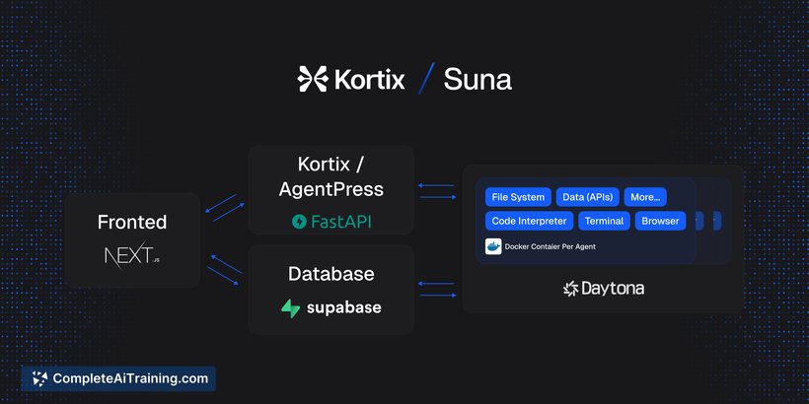The height and width of the screenshot is (404, 809).
Task: Click the Next.js logo
Action: pyautogui.click(x=132, y=254)
